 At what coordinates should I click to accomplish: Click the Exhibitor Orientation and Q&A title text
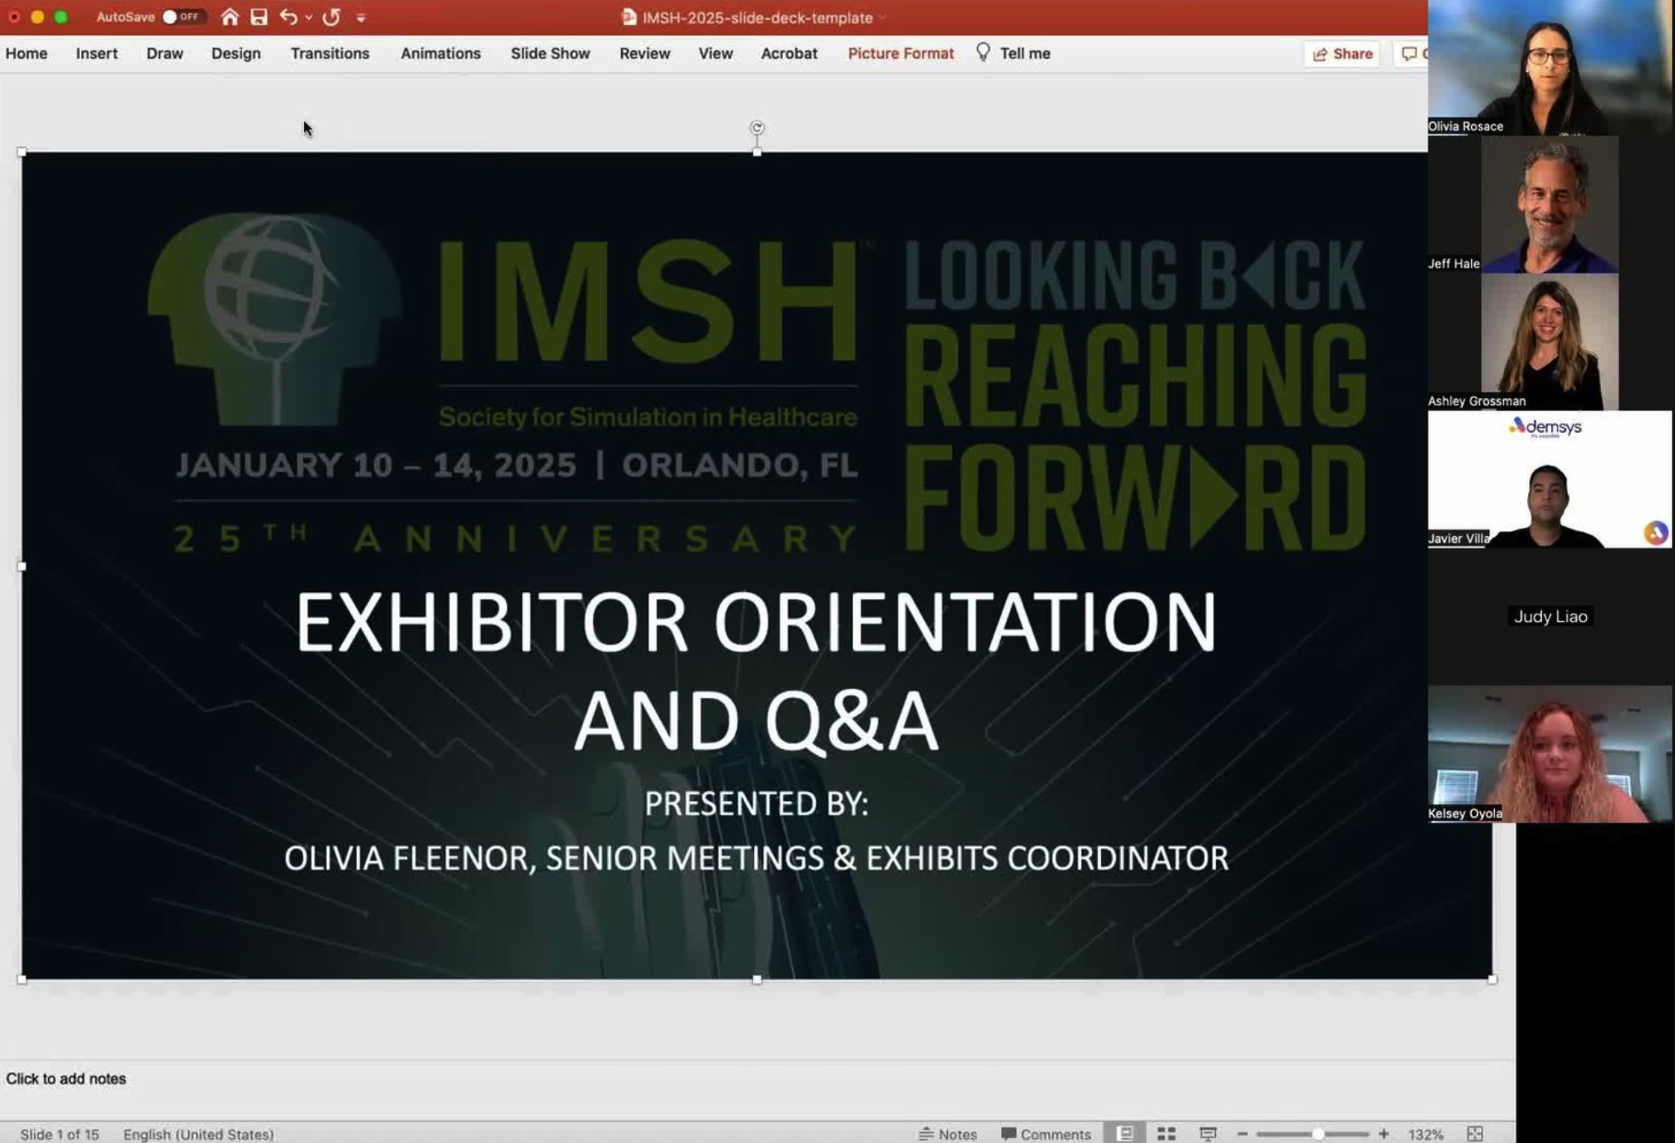pyautogui.click(x=756, y=671)
